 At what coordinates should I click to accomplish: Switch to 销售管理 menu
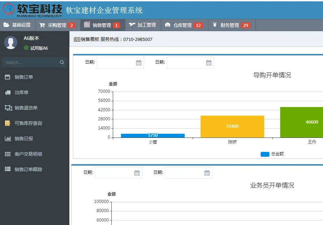coord(103,25)
